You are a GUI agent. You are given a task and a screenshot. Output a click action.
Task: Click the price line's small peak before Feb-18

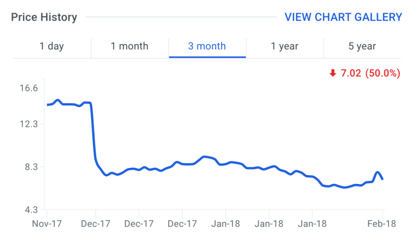click(x=378, y=172)
